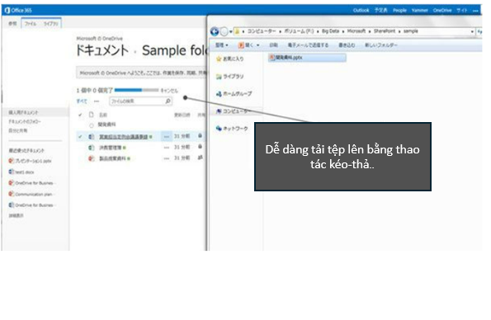Click Explorer's back navigation button

tap(215, 31)
